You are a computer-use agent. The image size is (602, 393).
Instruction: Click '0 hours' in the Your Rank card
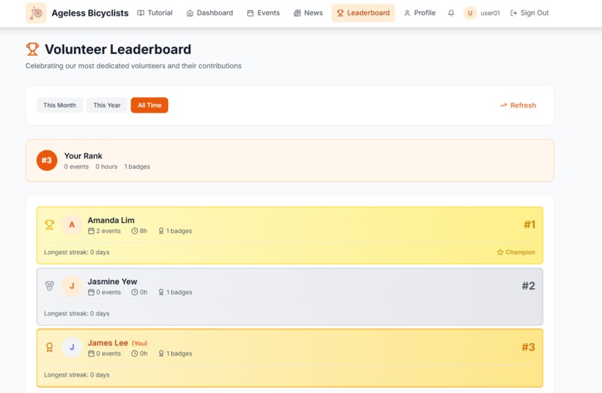(106, 167)
